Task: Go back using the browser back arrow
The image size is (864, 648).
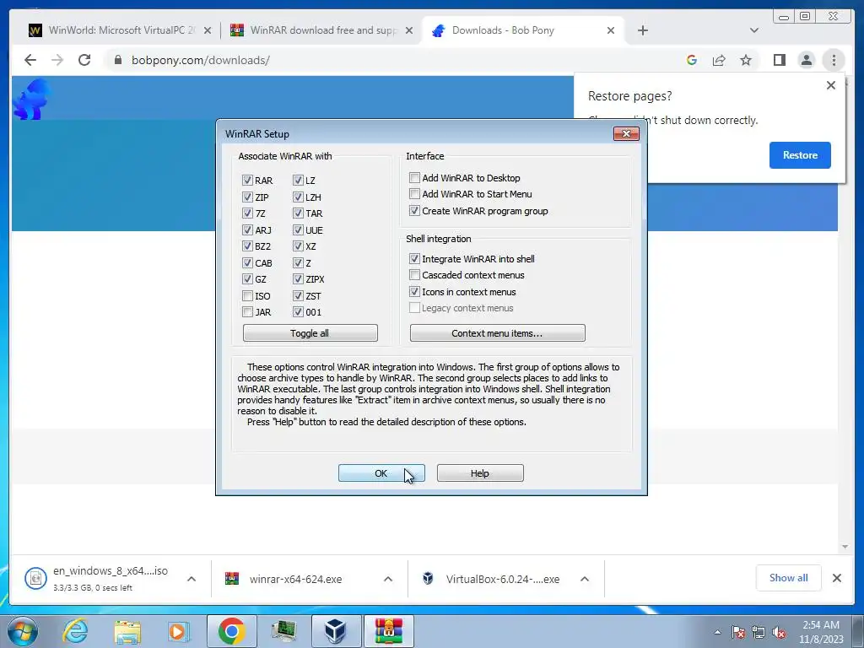Action: pyautogui.click(x=30, y=60)
